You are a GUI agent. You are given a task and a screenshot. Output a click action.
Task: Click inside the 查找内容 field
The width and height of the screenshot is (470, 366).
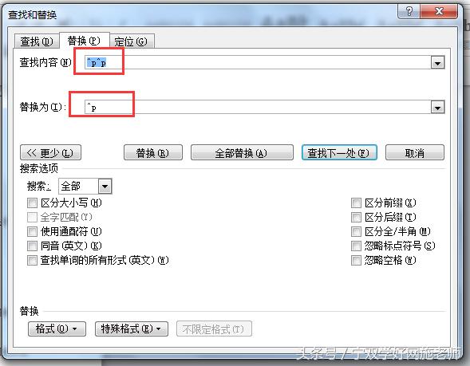click(x=258, y=63)
